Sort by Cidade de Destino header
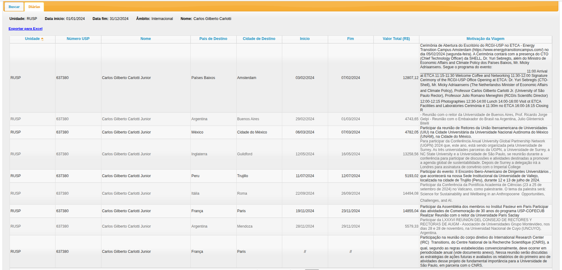 coord(259,39)
